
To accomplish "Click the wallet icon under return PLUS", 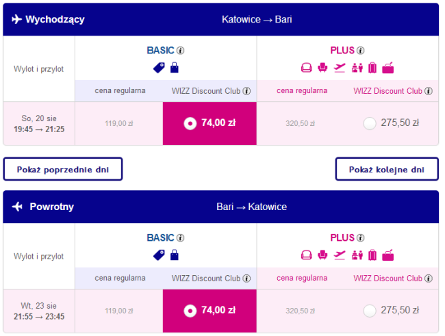I will (389, 255).
